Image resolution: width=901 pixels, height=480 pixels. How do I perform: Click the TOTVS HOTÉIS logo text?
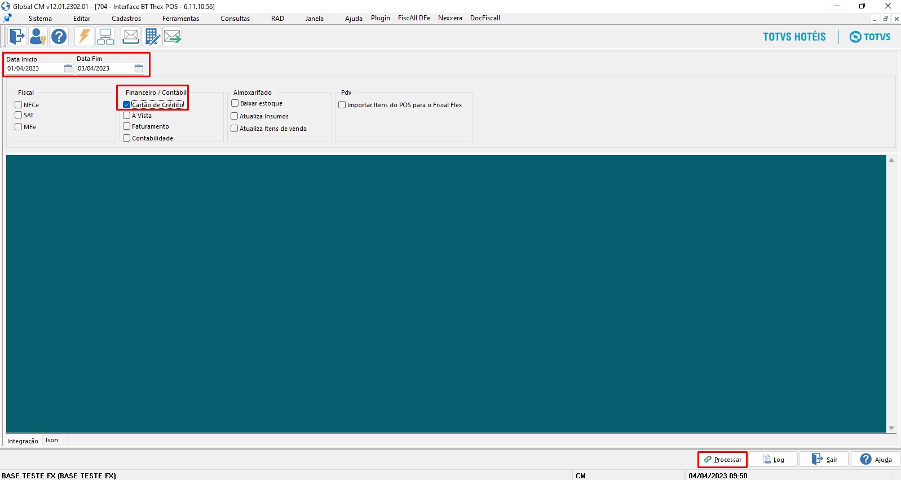(x=794, y=37)
